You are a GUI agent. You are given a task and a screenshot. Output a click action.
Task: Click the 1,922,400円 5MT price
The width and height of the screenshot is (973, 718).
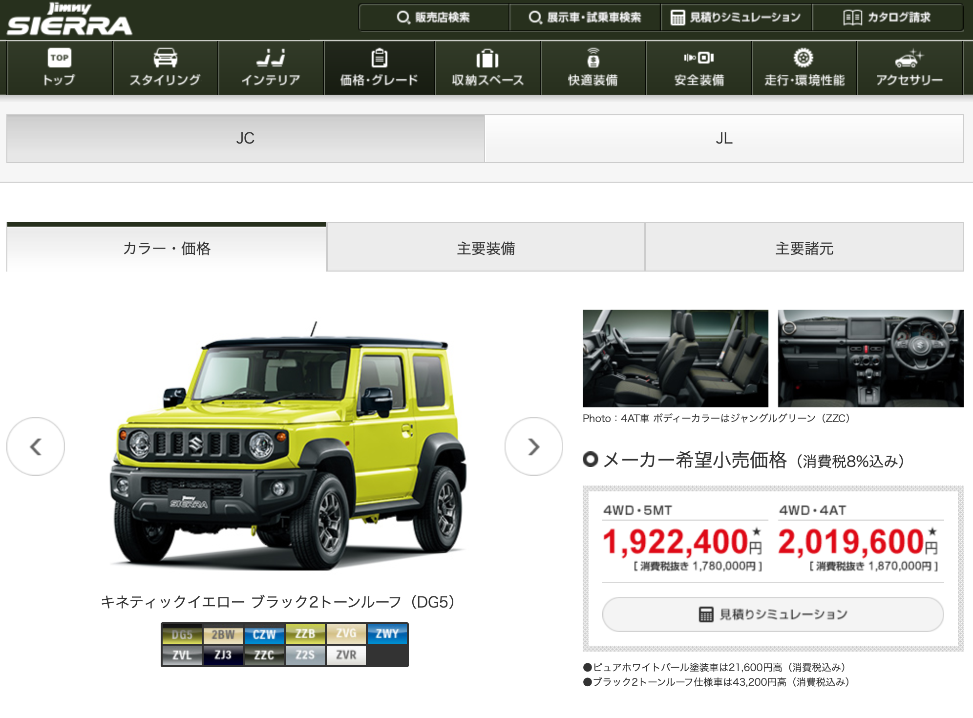tap(682, 542)
